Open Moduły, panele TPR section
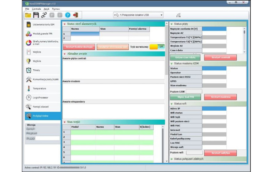The image size is (273, 172). pos(43,34)
